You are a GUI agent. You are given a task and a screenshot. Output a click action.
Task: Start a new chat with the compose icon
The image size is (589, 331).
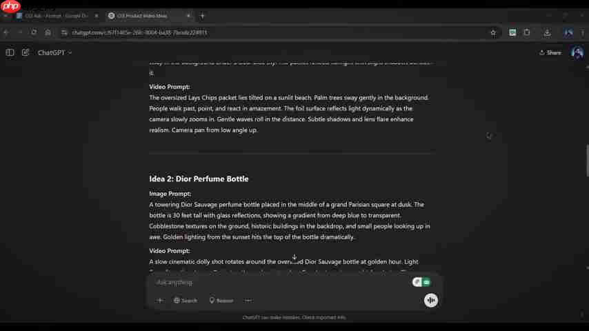tap(25, 52)
